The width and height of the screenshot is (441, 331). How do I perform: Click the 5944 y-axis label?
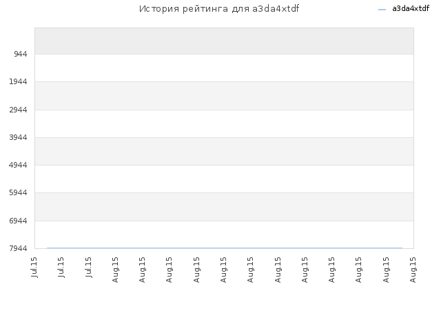tap(18, 192)
